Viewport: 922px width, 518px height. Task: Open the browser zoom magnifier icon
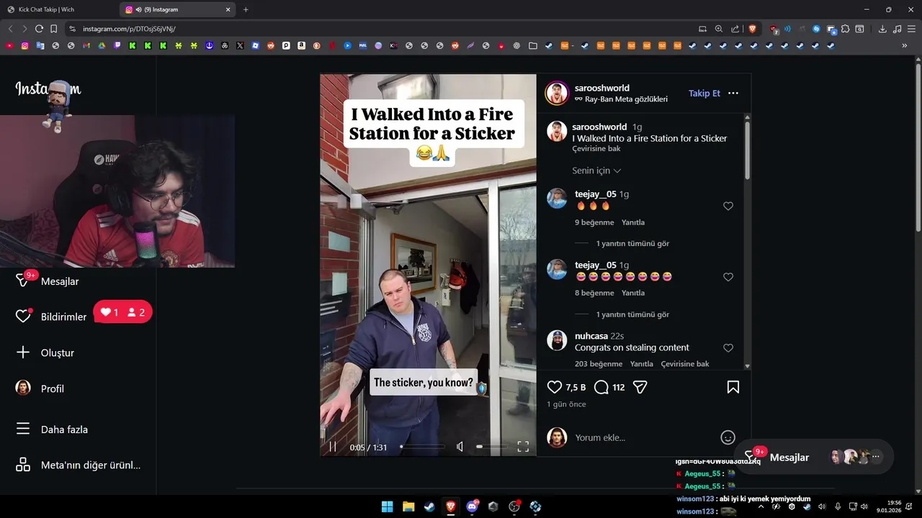[x=719, y=29]
